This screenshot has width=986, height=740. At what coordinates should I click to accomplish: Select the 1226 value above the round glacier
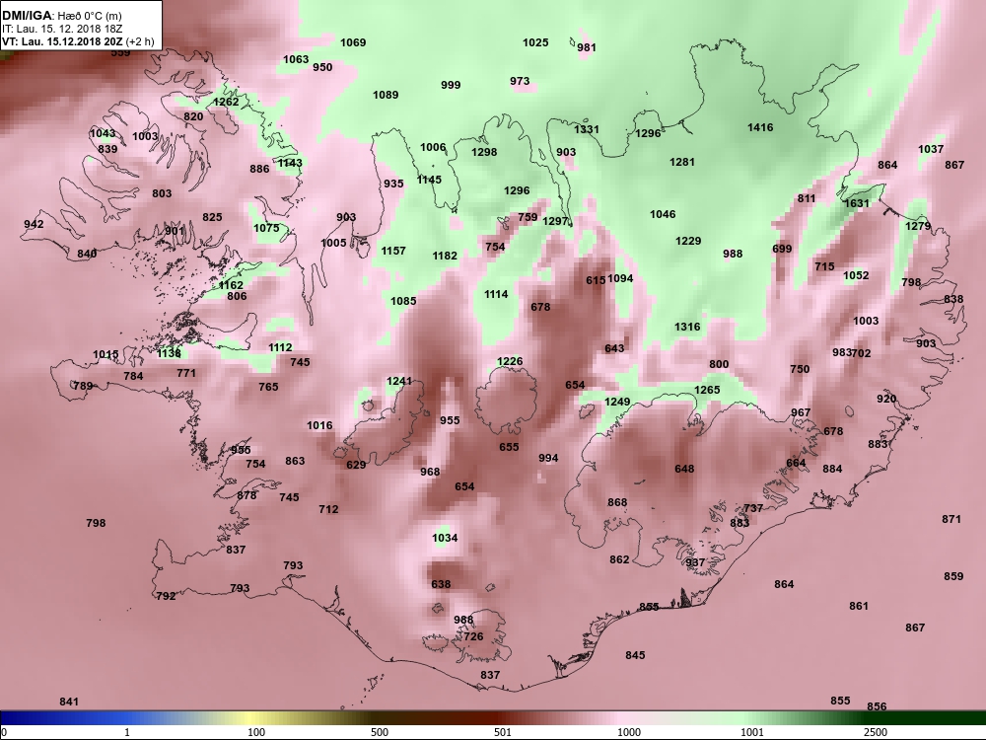tap(510, 360)
